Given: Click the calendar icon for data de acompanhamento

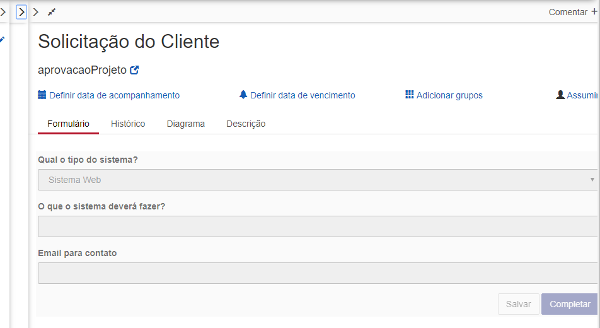Looking at the screenshot, I should click(x=42, y=95).
